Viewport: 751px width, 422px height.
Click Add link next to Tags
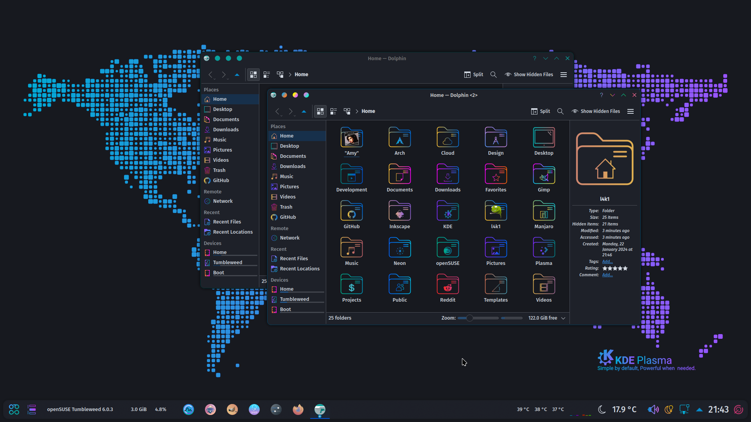(x=607, y=262)
